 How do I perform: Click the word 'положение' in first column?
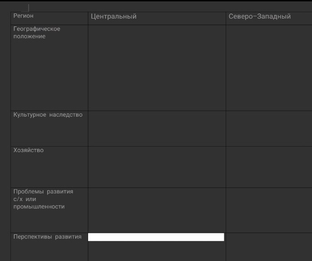click(30, 37)
